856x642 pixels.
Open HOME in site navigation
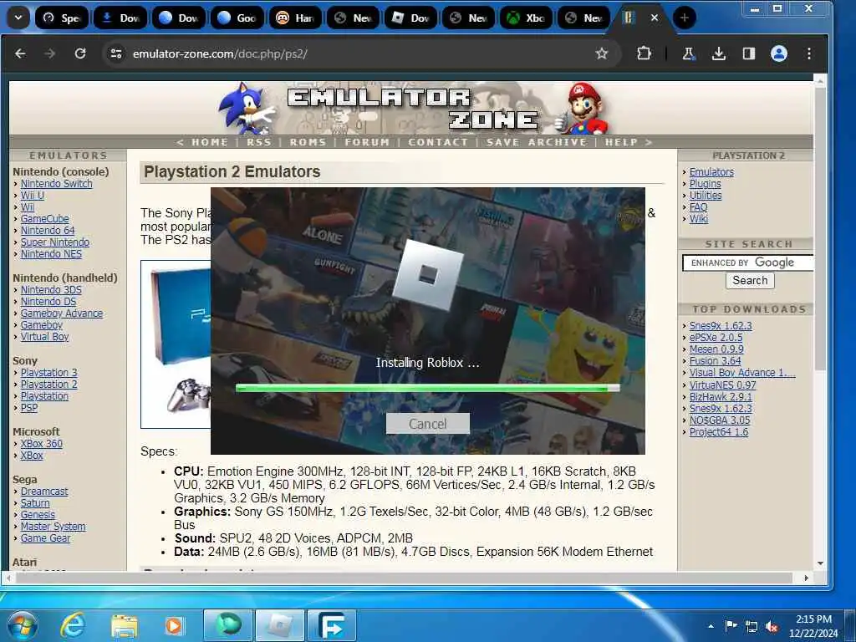(x=210, y=142)
